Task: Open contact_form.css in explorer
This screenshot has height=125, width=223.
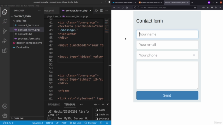Action: click(28, 25)
